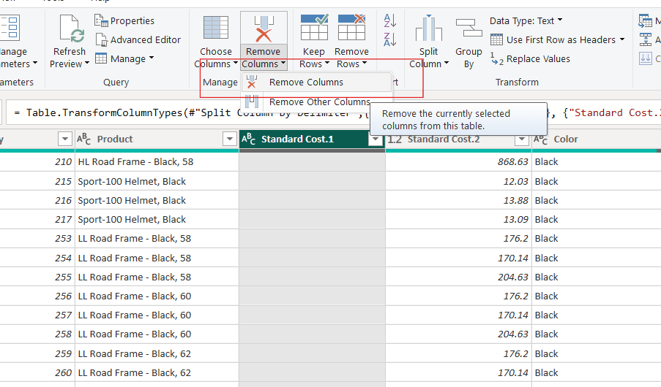Click the Keep Rows icon
661x387 pixels.
(314, 28)
